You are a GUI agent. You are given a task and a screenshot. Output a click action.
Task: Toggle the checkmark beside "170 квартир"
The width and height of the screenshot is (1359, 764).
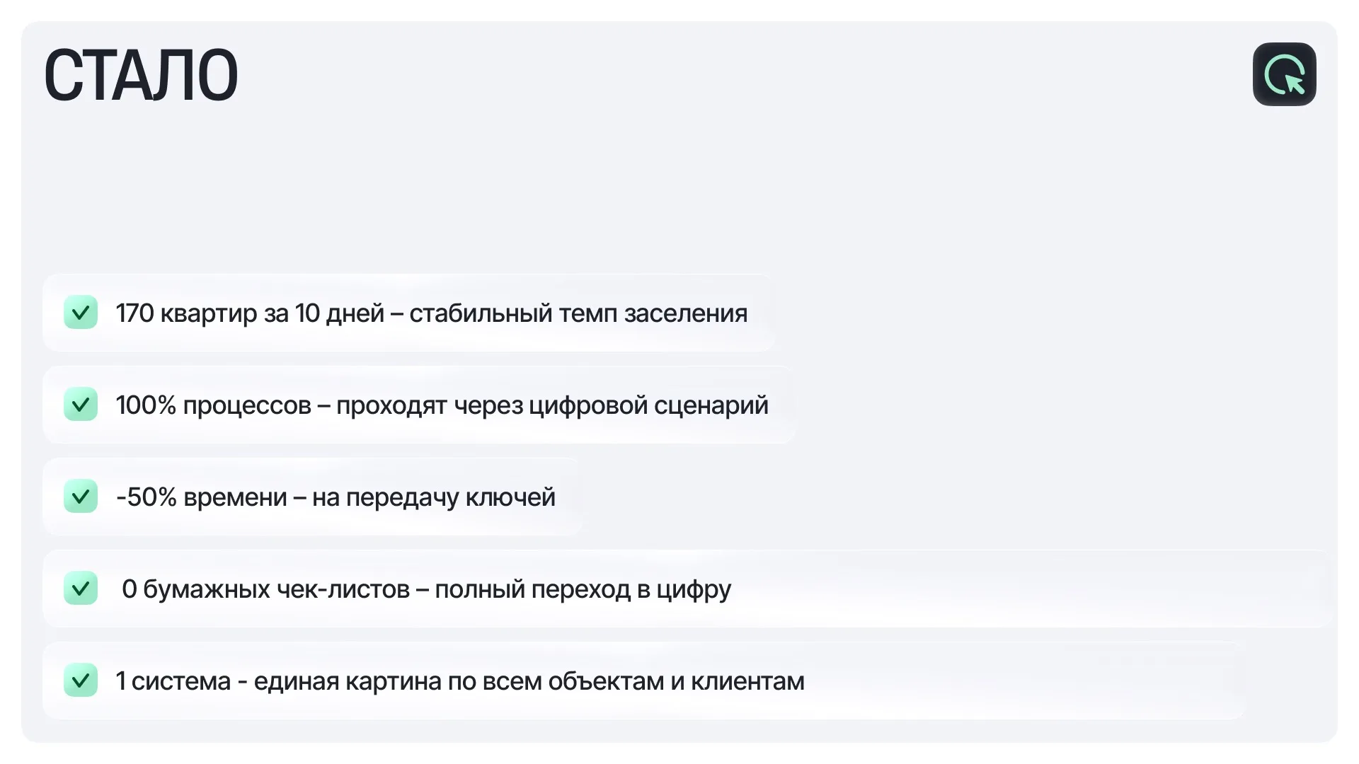[x=81, y=313]
